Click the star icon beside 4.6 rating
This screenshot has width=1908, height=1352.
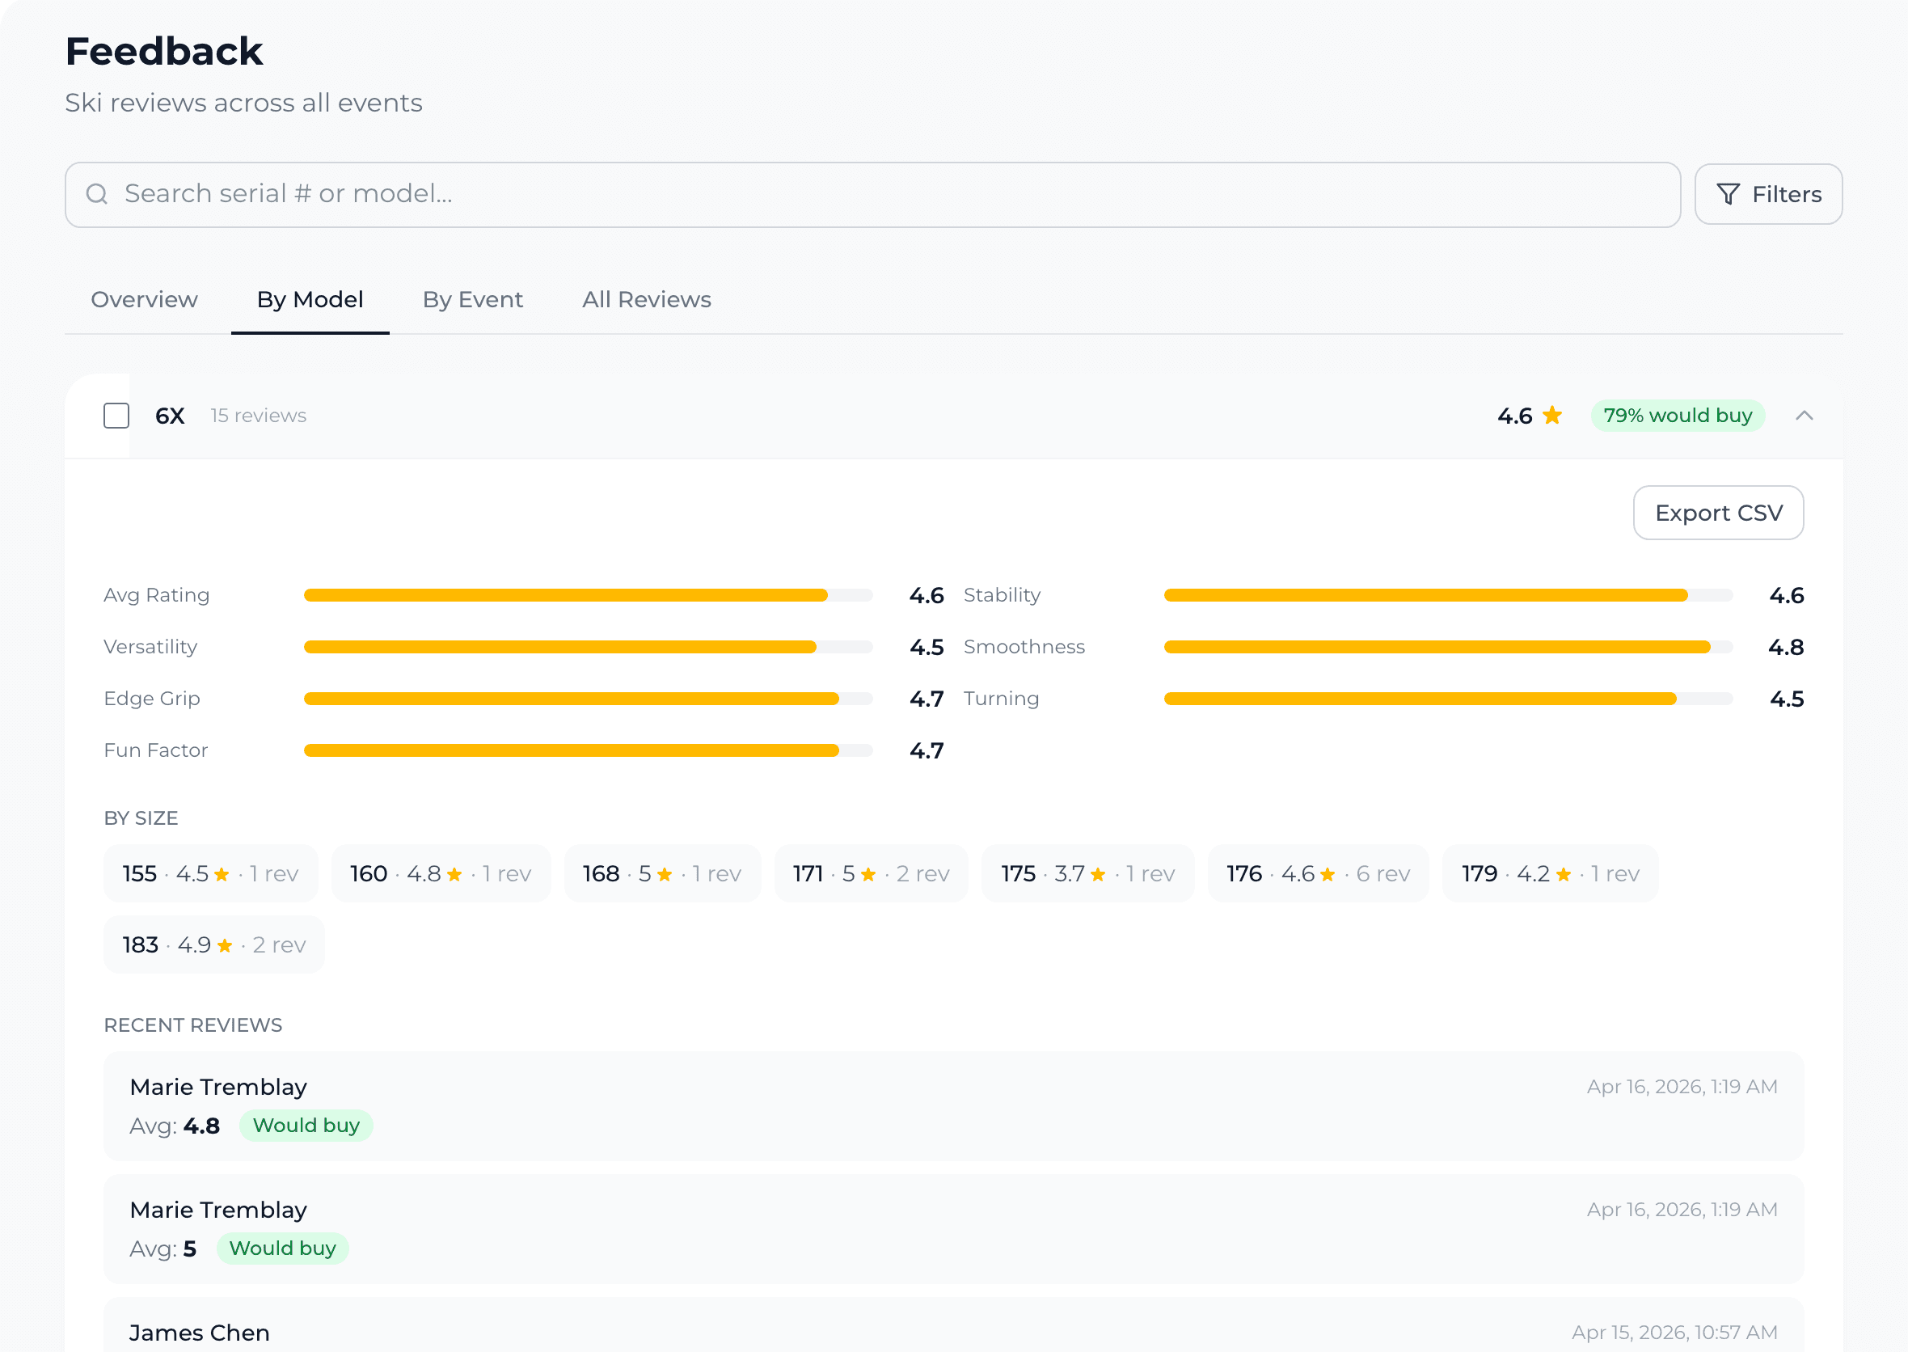[1552, 415]
